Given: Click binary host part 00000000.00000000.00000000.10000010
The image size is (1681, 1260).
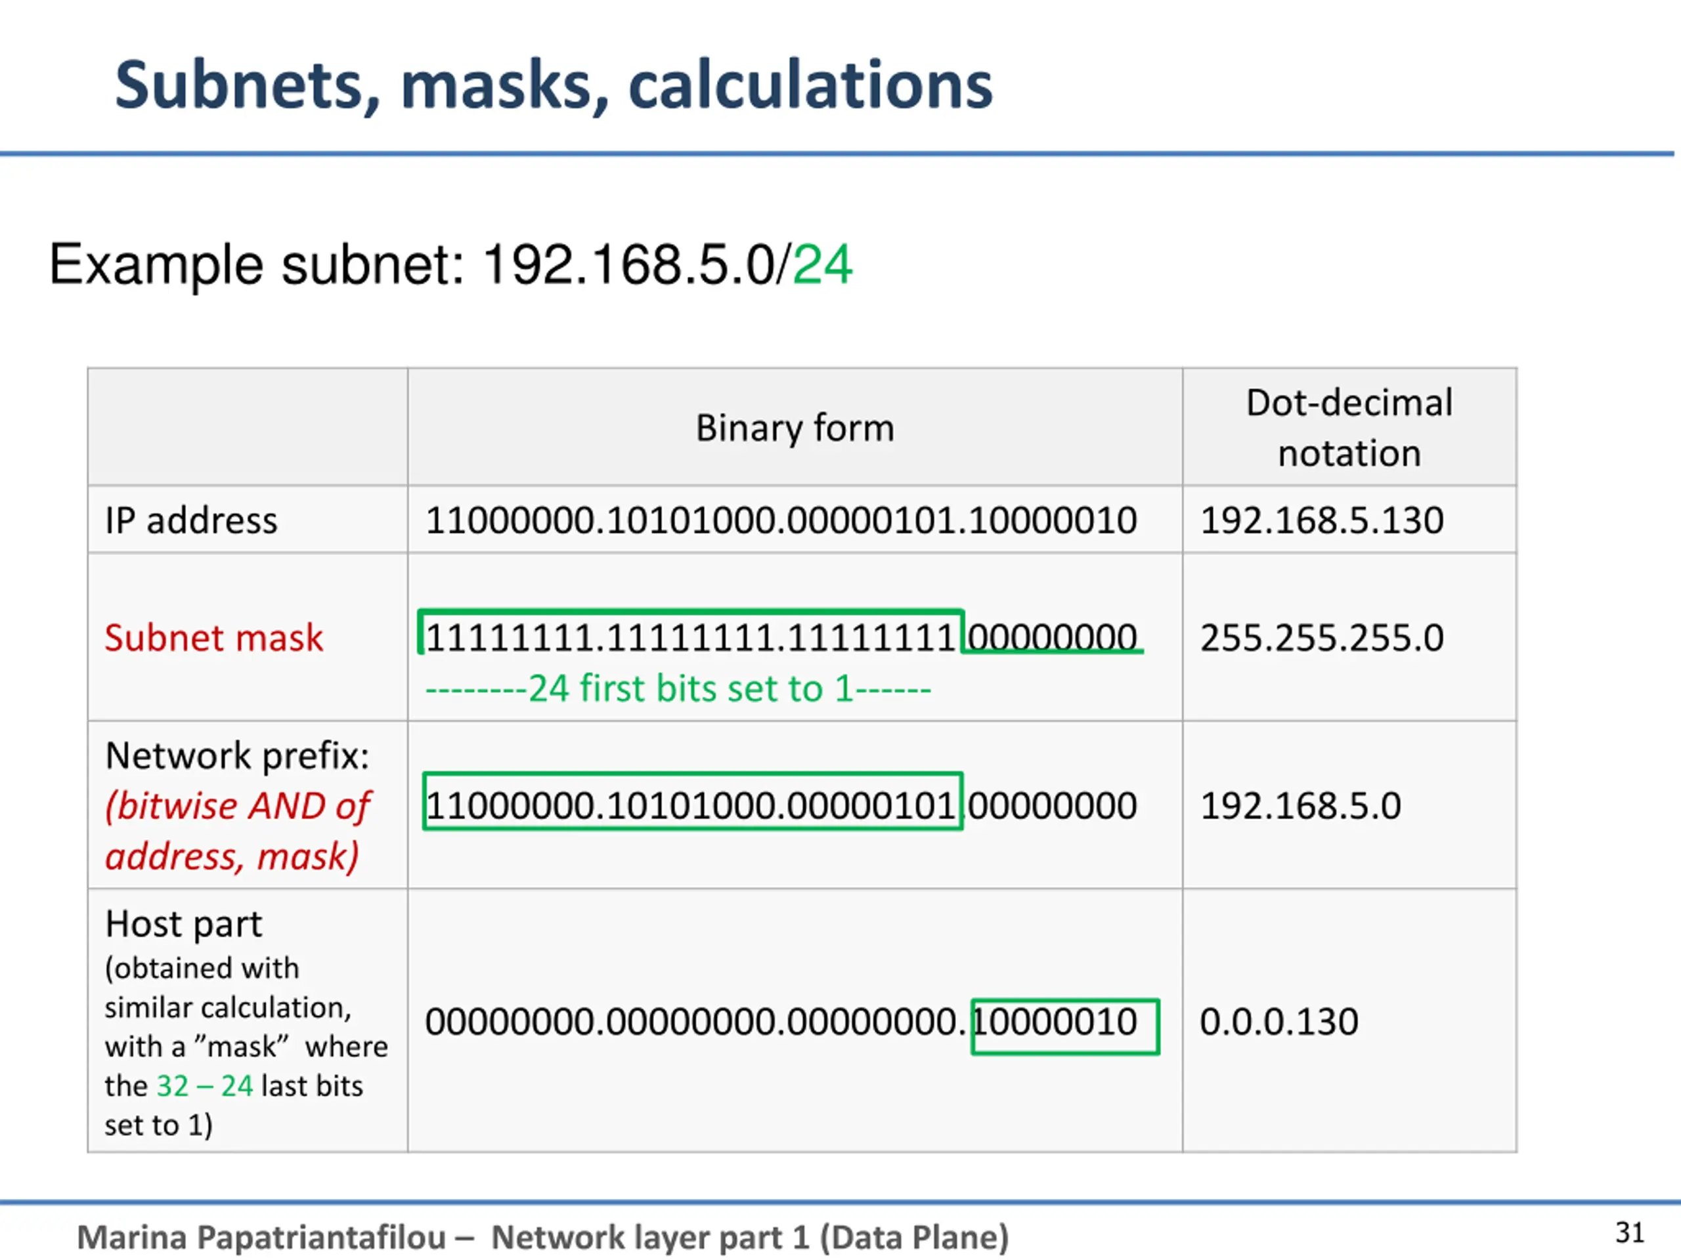Looking at the screenshot, I should pos(781,1022).
